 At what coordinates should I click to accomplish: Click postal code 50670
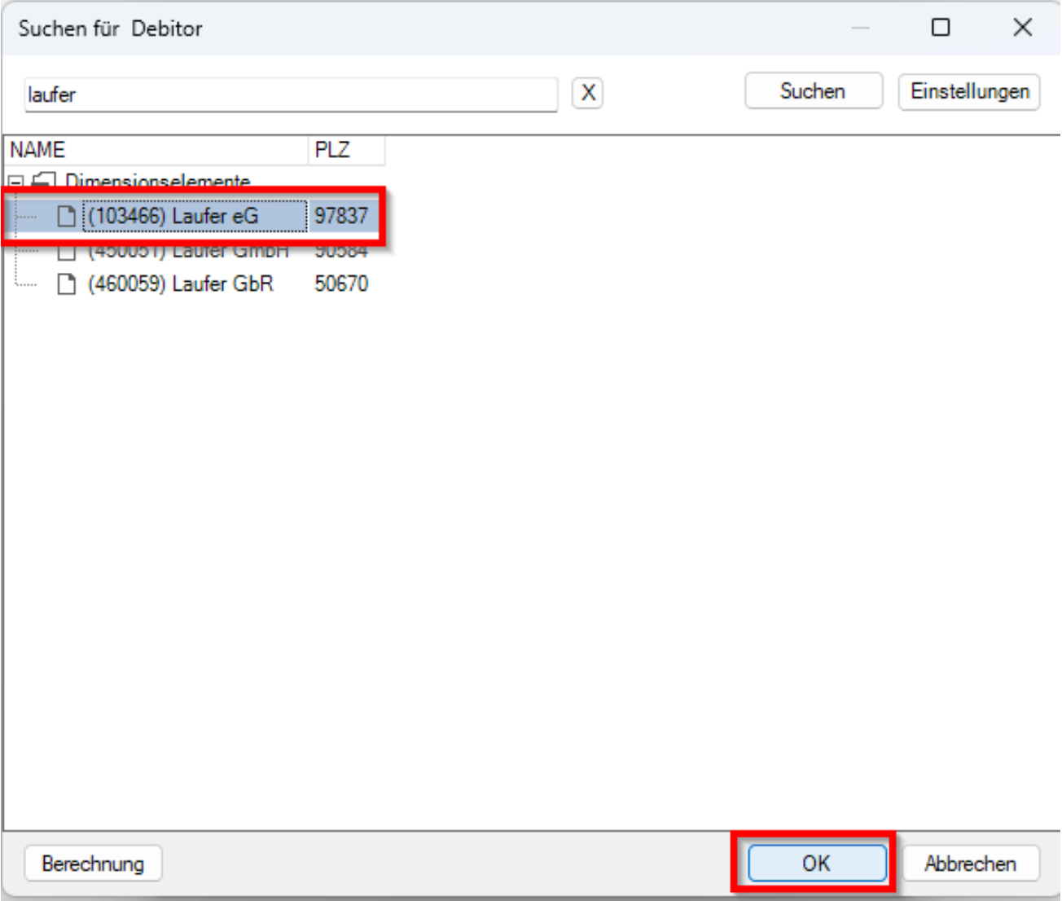[x=341, y=283]
